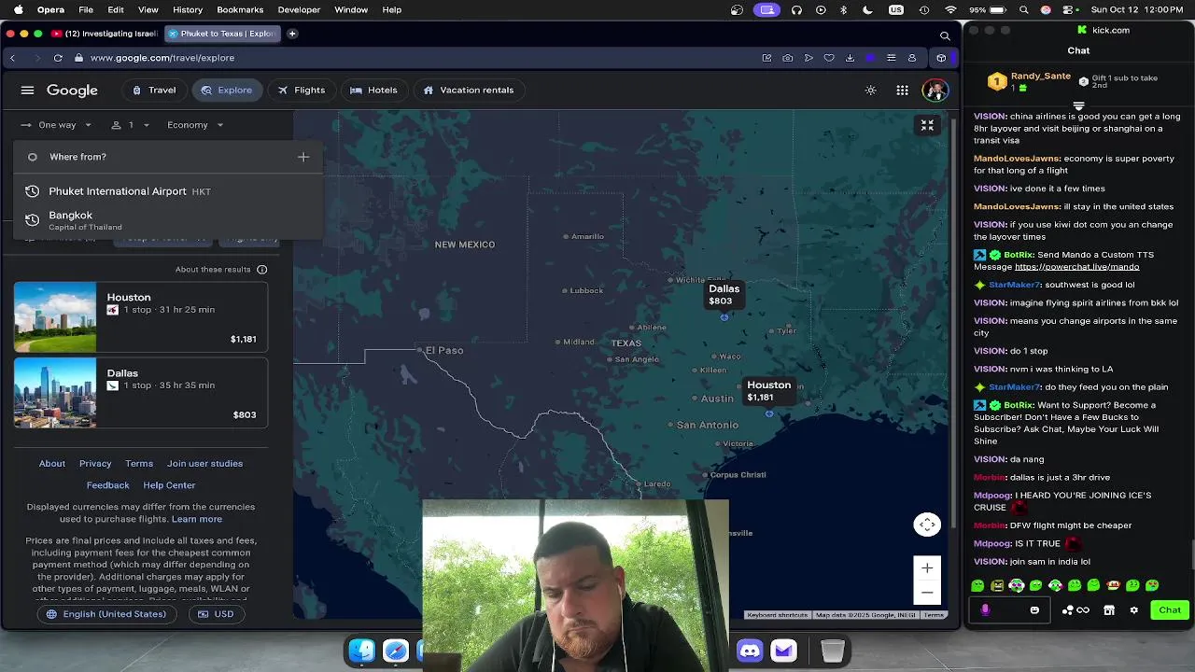Go back in Opera browser
This screenshot has height=672, width=1195.
13,58
